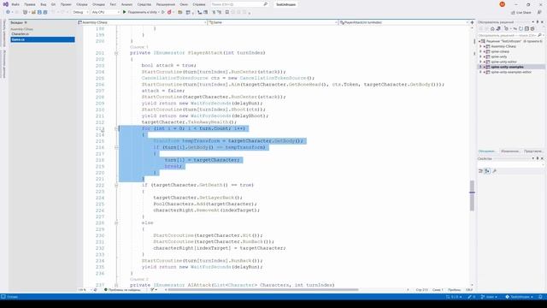This screenshot has height=308, width=547.
Task: Click the notifications bell in status bar
Action: [540, 297]
